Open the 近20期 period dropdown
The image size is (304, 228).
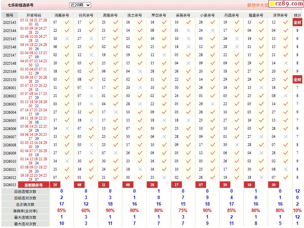pyautogui.click(x=80, y=5)
